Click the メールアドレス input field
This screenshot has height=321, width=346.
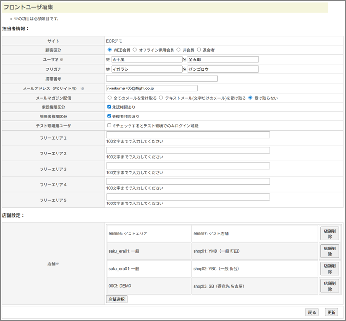[x=152, y=88]
